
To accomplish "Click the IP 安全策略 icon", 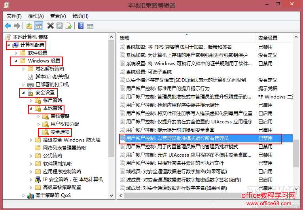I will click(38, 180).
